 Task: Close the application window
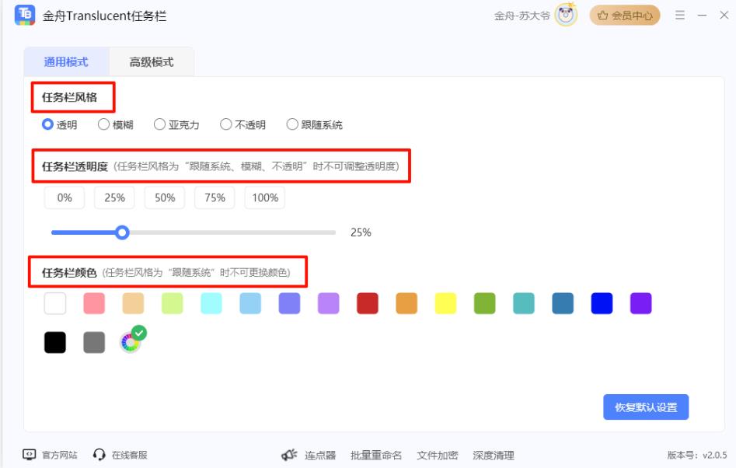coord(724,15)
